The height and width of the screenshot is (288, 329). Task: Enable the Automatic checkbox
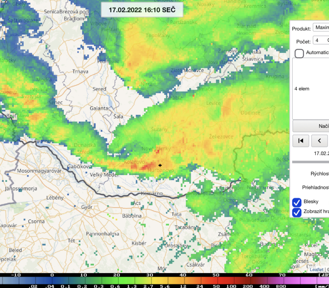tap(299, 53)
